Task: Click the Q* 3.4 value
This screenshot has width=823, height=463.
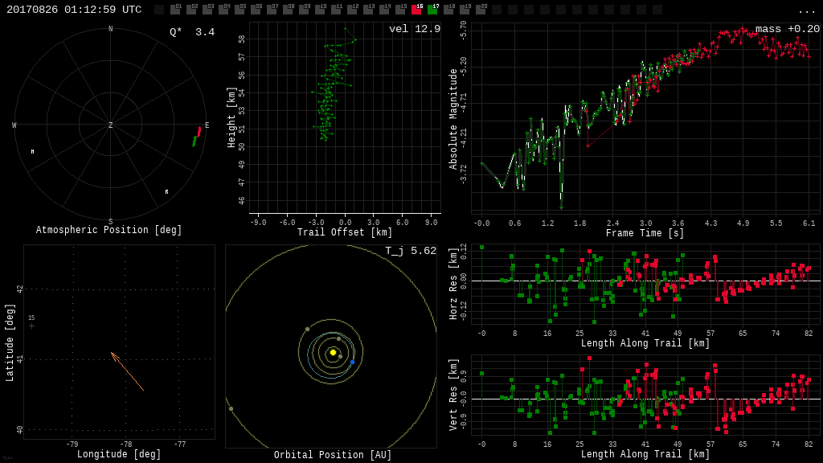Action: (192, 32)
